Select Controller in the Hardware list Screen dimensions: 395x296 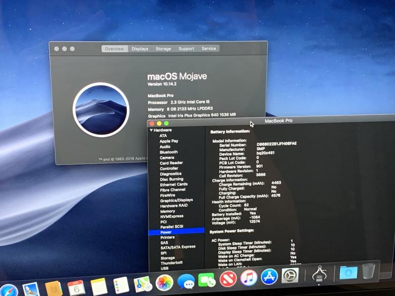[x=169, y=168]
